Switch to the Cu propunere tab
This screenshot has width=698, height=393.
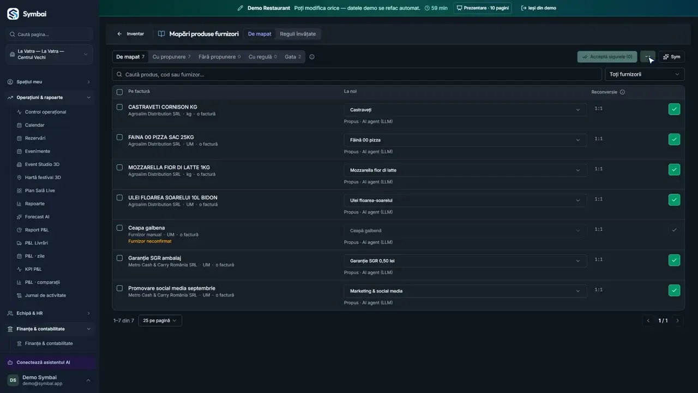coord(171,57)
